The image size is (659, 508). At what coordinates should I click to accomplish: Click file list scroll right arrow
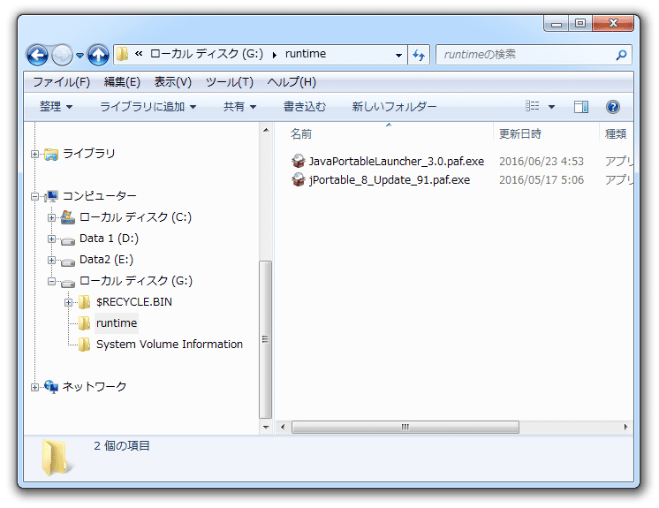625,427
